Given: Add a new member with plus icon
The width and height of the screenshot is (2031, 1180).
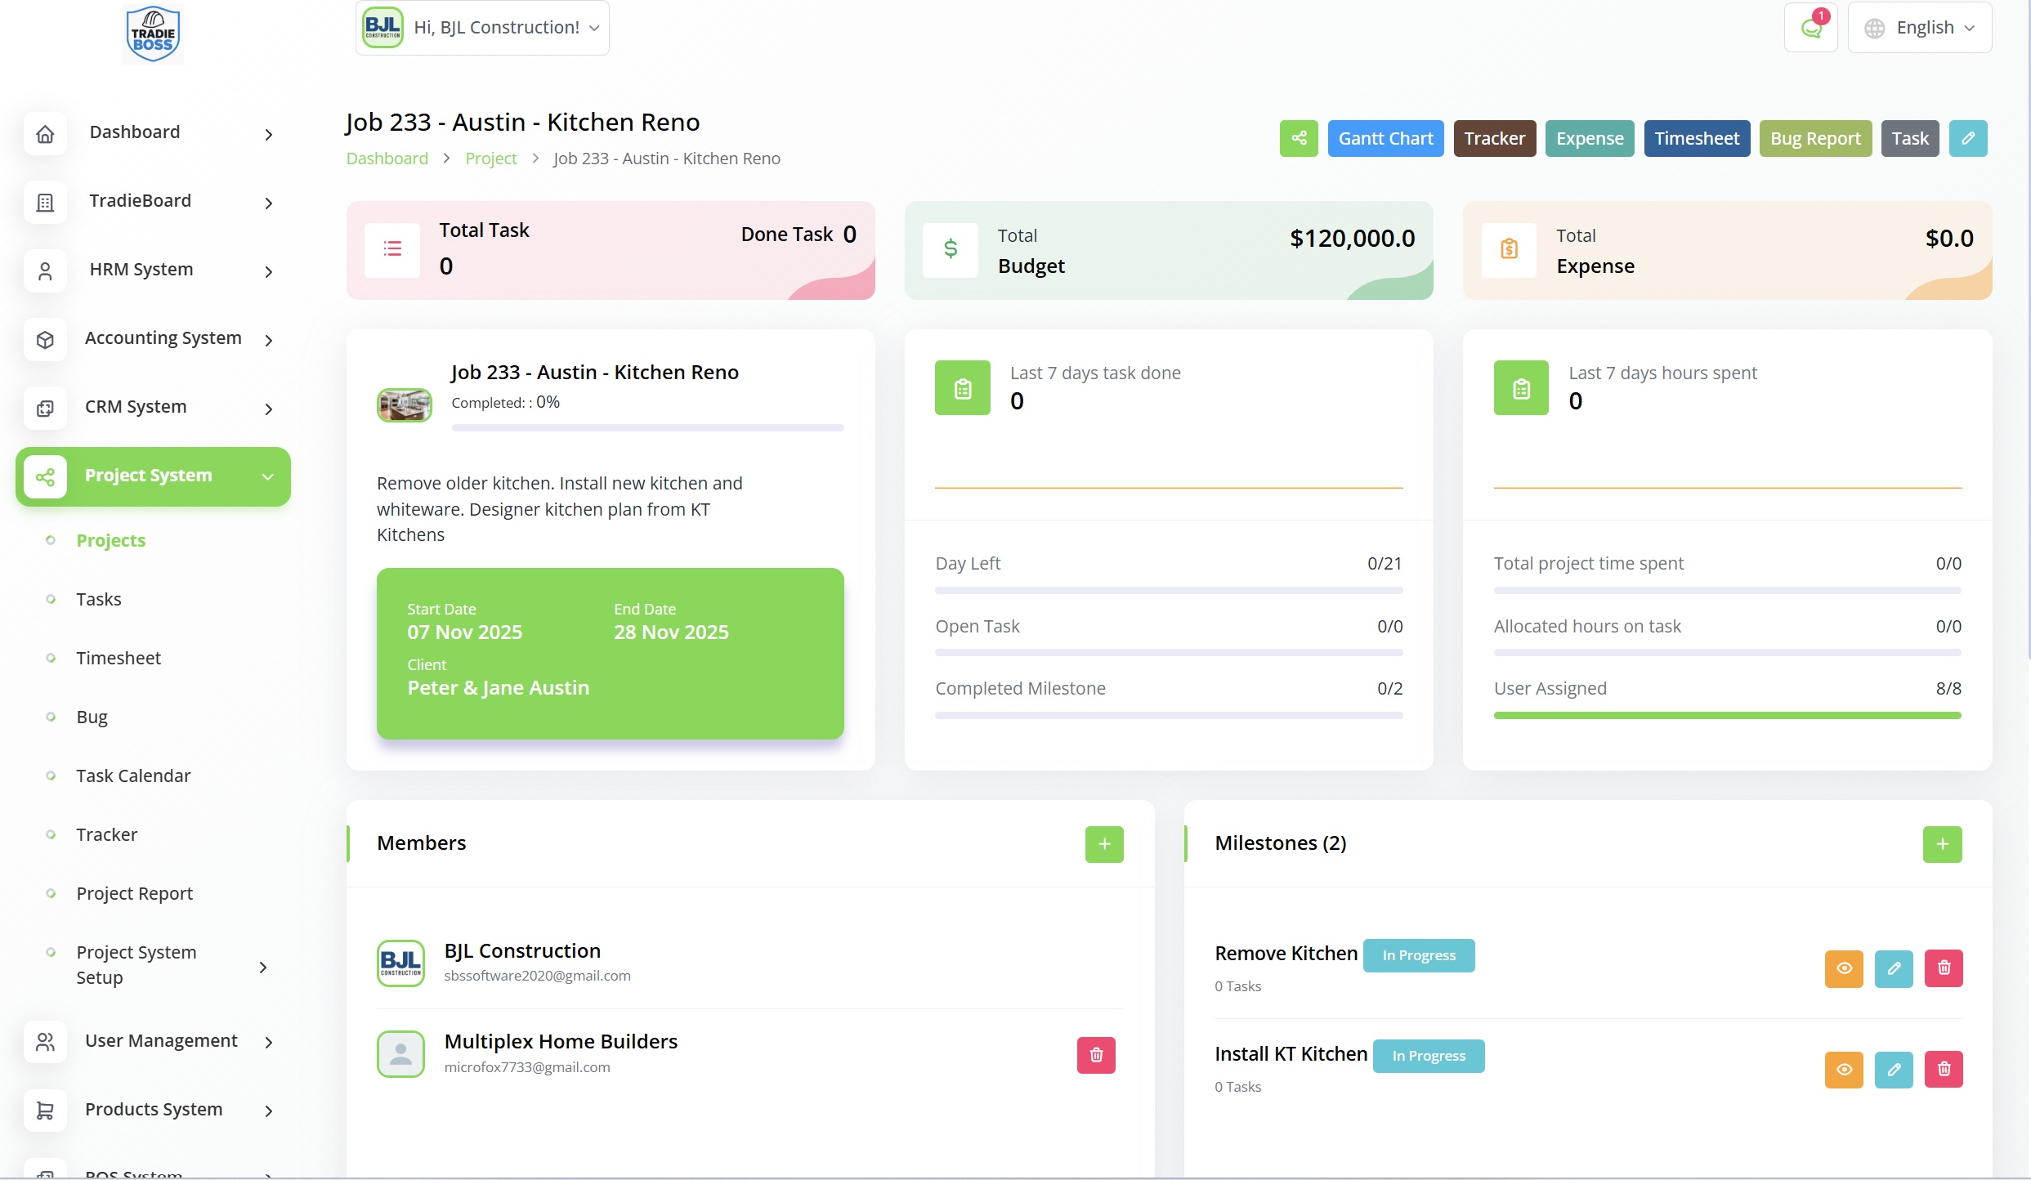Looking at the screenshot, I should (x=1104, y=844).
